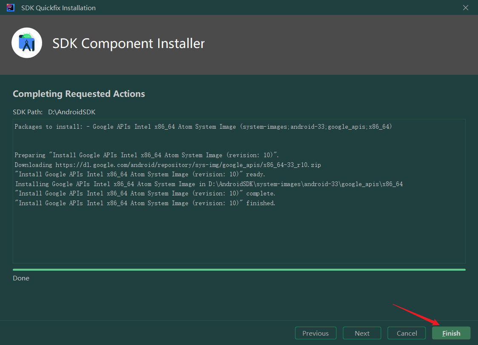The height and width of the screenshot is (345, 478).
Task: Click the Android Studio logo icon
Action: pos(27,43)
